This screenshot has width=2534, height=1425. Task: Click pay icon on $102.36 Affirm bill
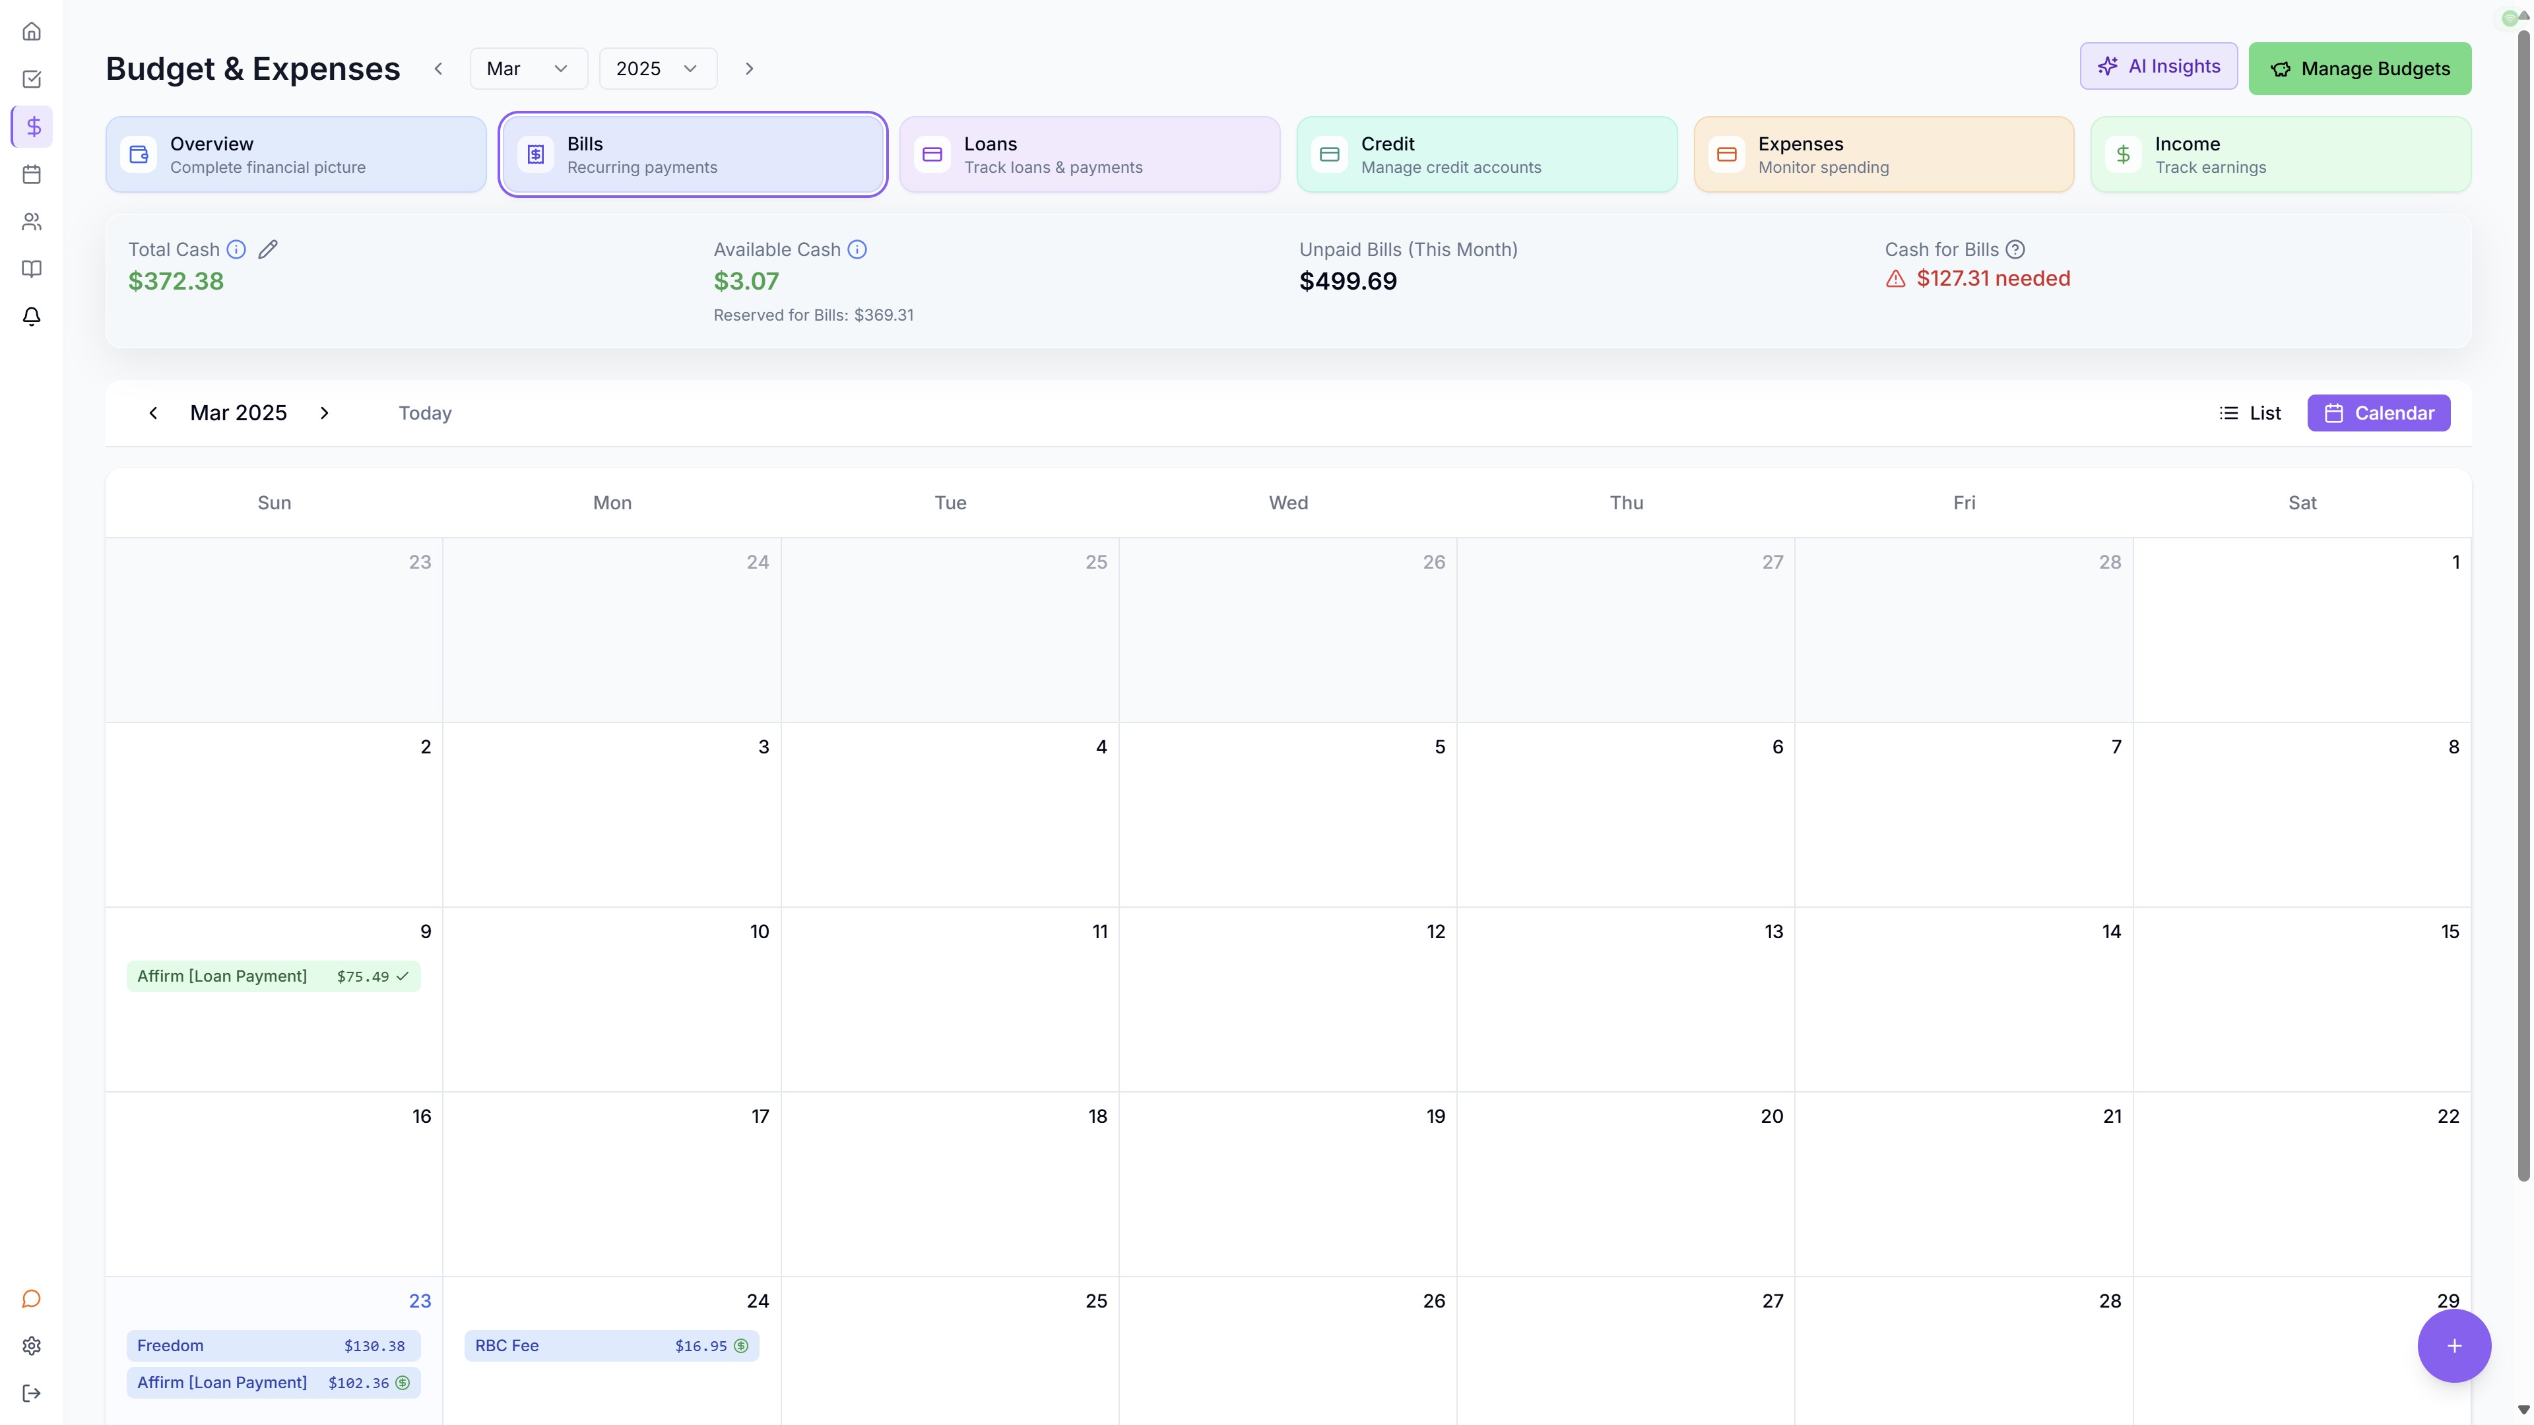(x=403, y=1383)
